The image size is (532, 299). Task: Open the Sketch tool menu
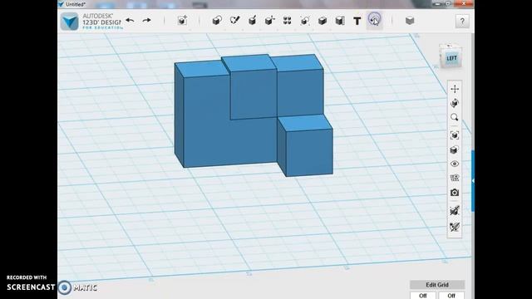(234, 21)
